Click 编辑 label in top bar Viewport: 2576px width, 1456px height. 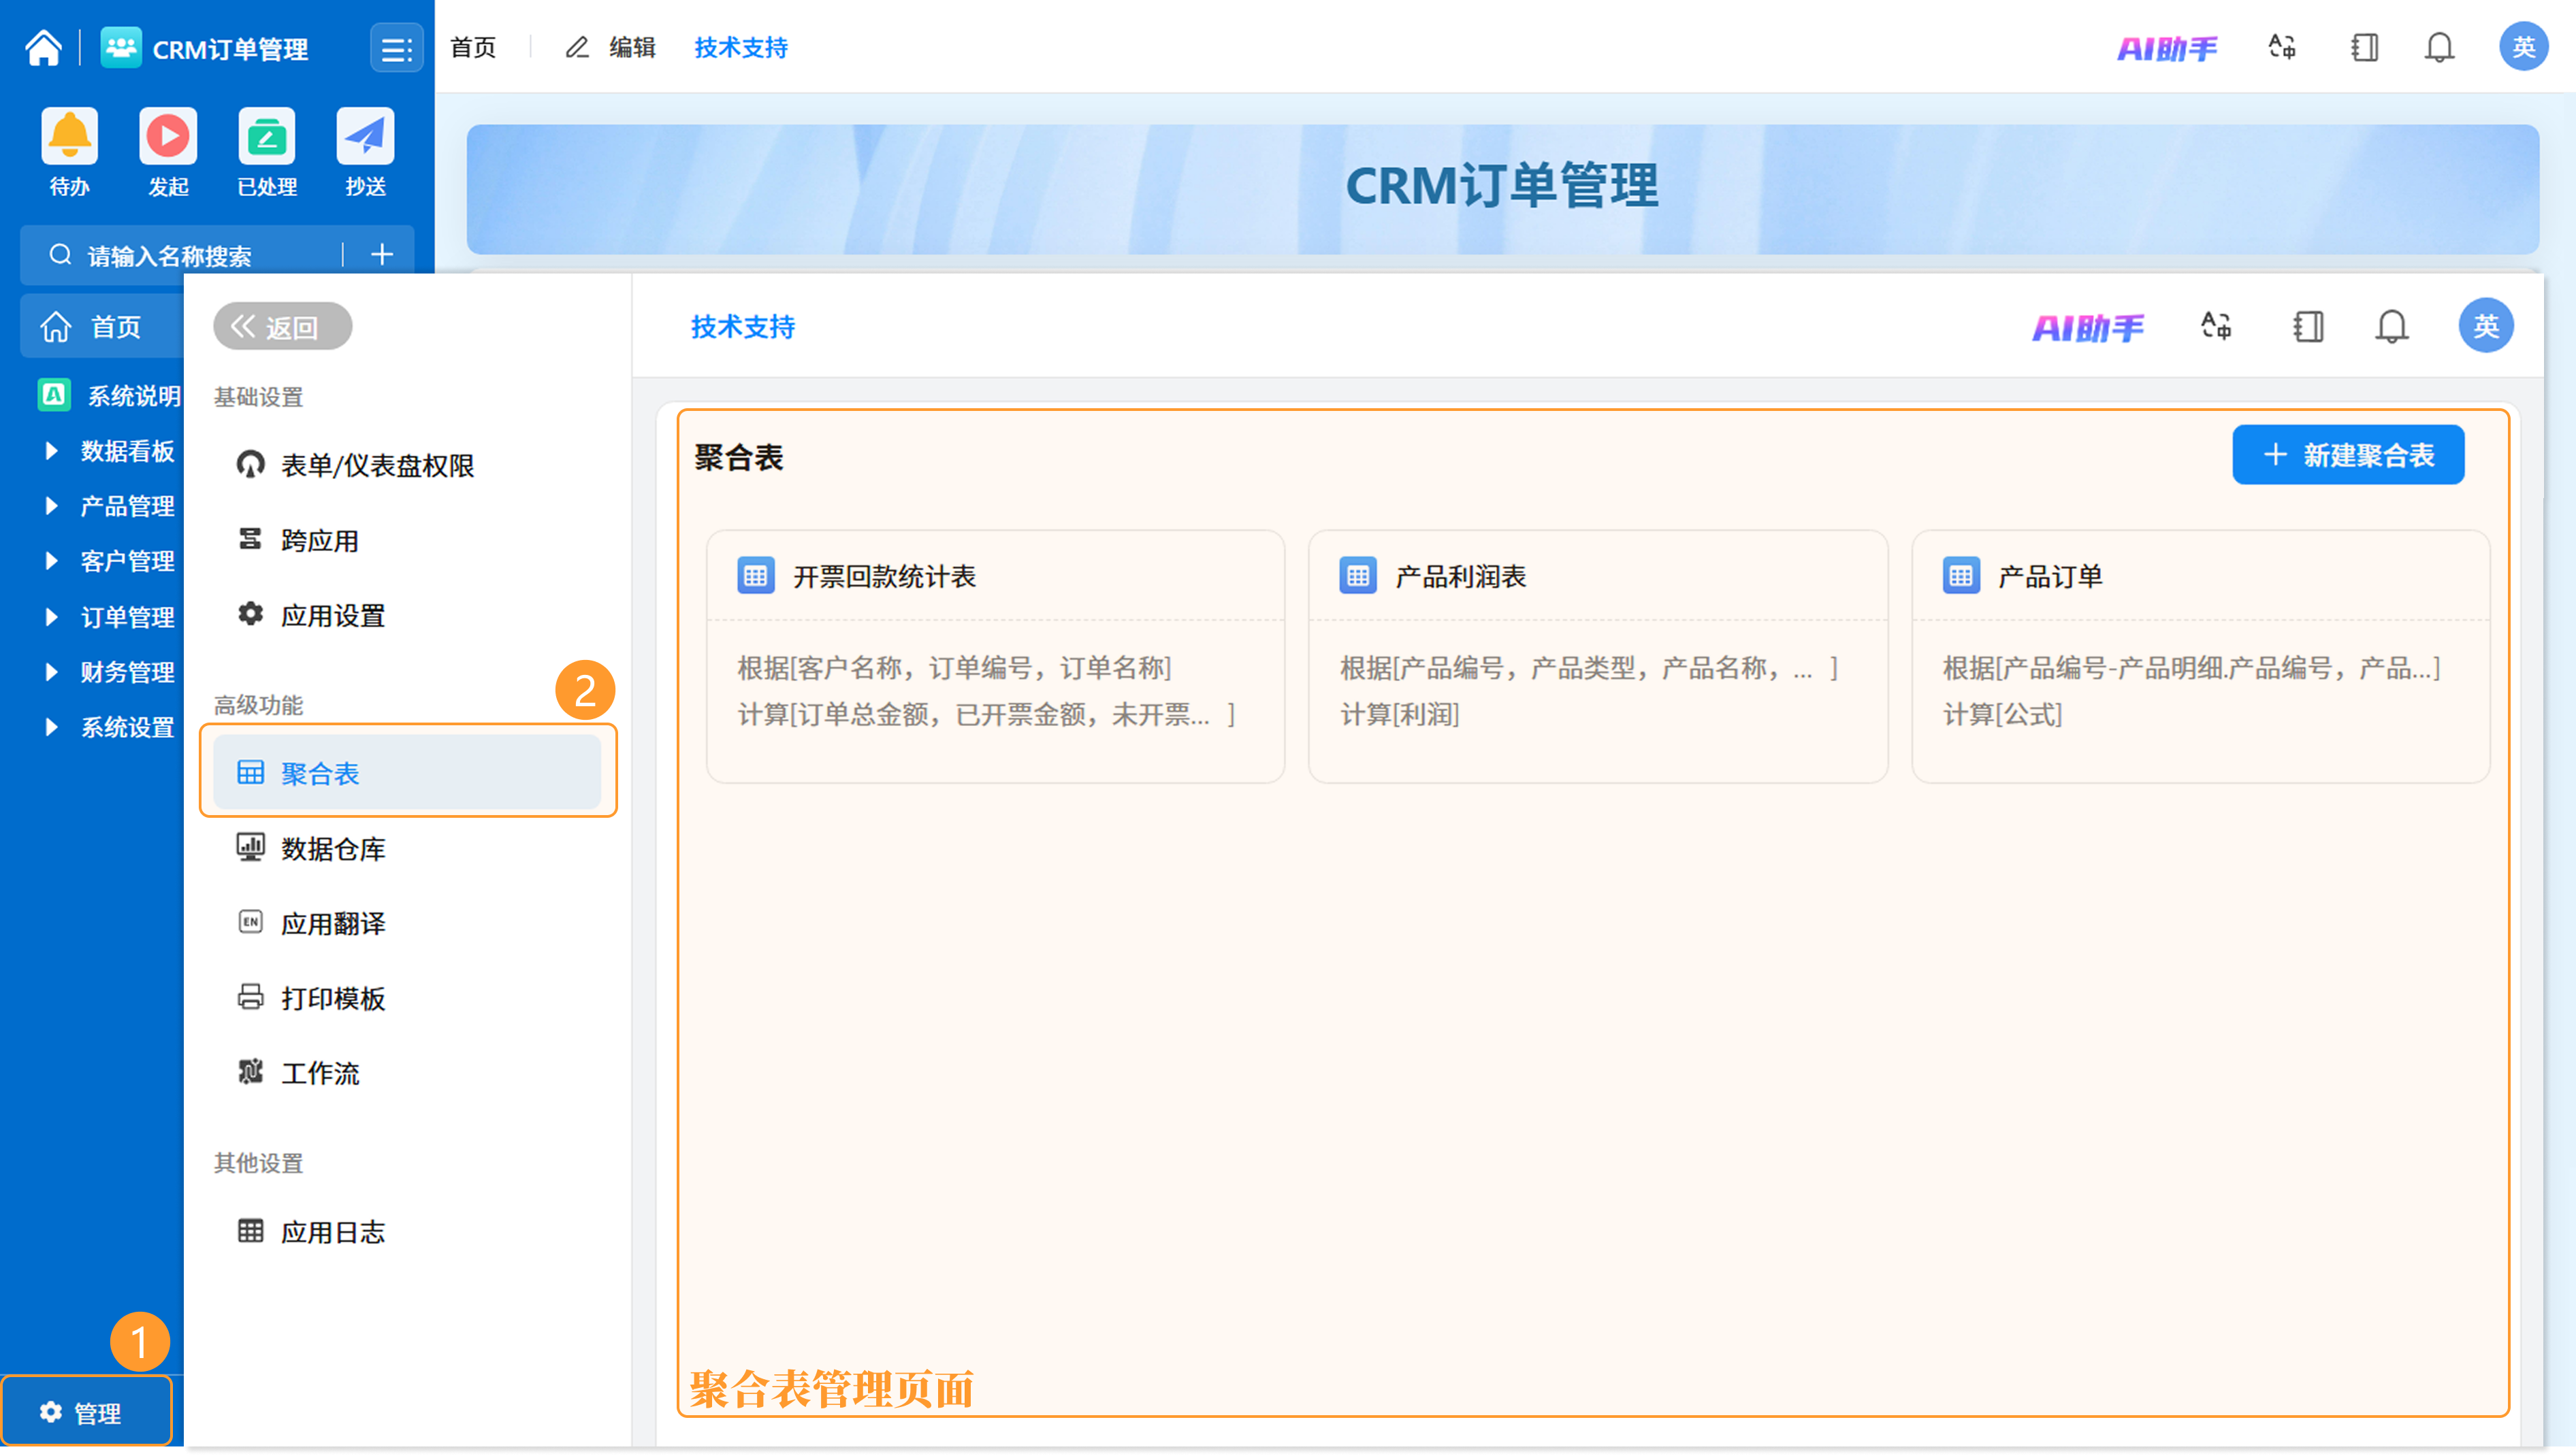click(632, 47)
